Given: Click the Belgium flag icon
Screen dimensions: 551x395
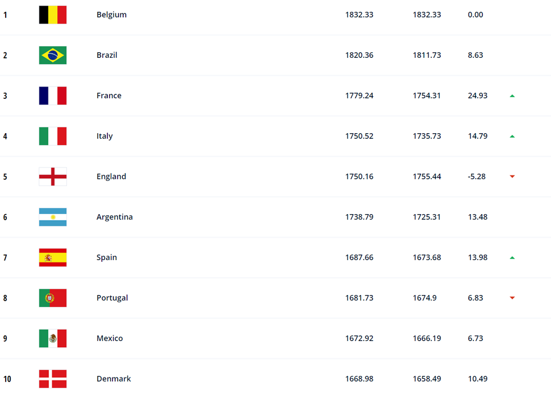Looking at the screenshot, I should coord(53,15).
